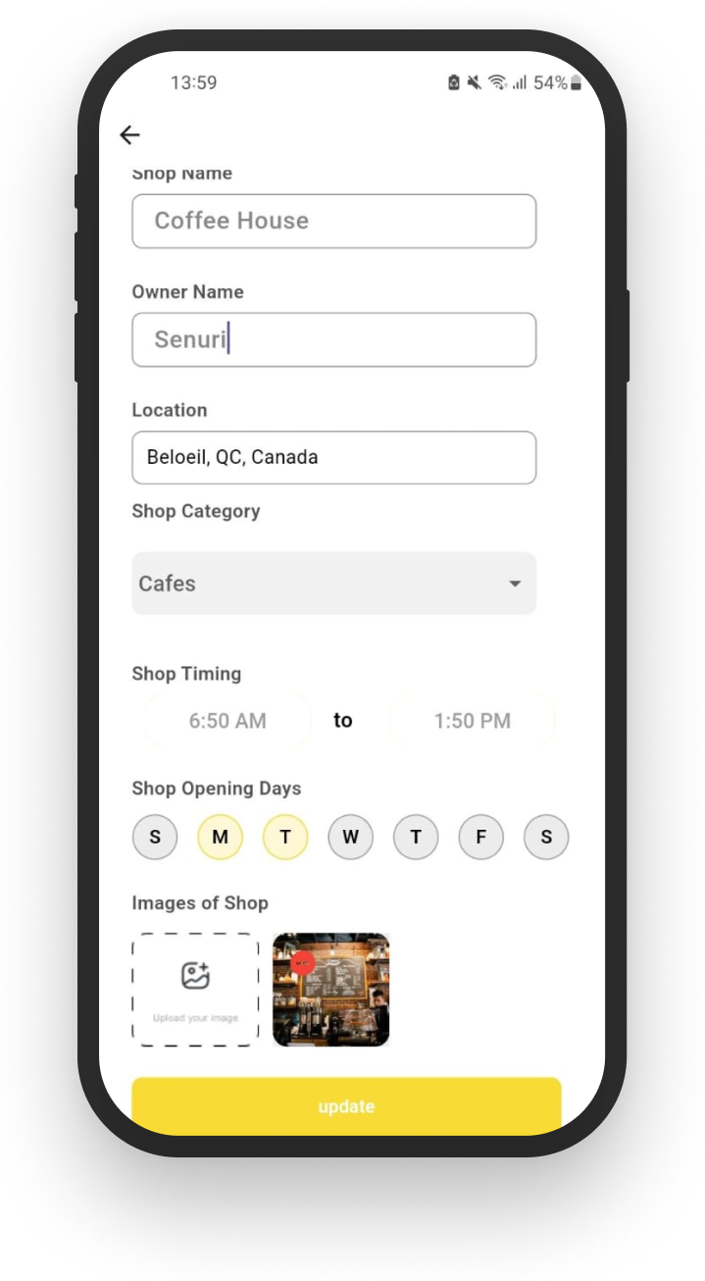The height and width of the screenshot is (1281, 705).
Task: Focus the Shop Name field Coffee House
Action: click(x=334, y=221)
